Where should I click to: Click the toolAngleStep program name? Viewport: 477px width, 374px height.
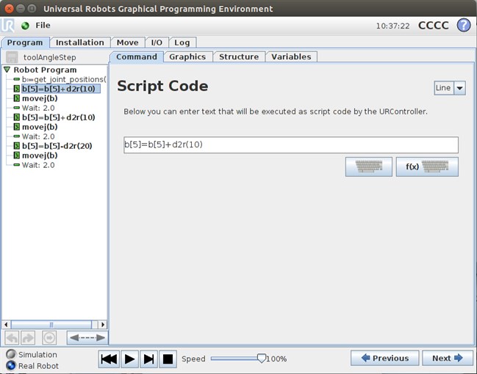pos(49,57)
